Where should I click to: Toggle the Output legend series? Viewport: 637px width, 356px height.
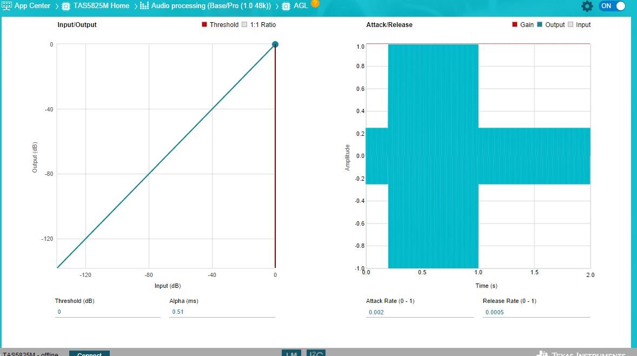point(551,24)
